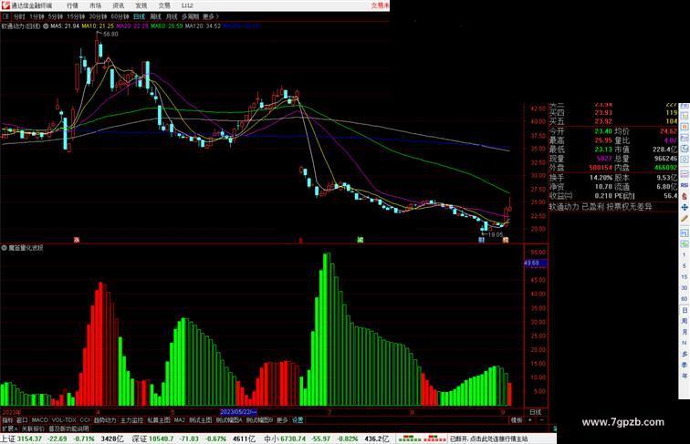The image size is (690, 444).
Task: Click the 19.05 low price label
Action: click(495, 234)
